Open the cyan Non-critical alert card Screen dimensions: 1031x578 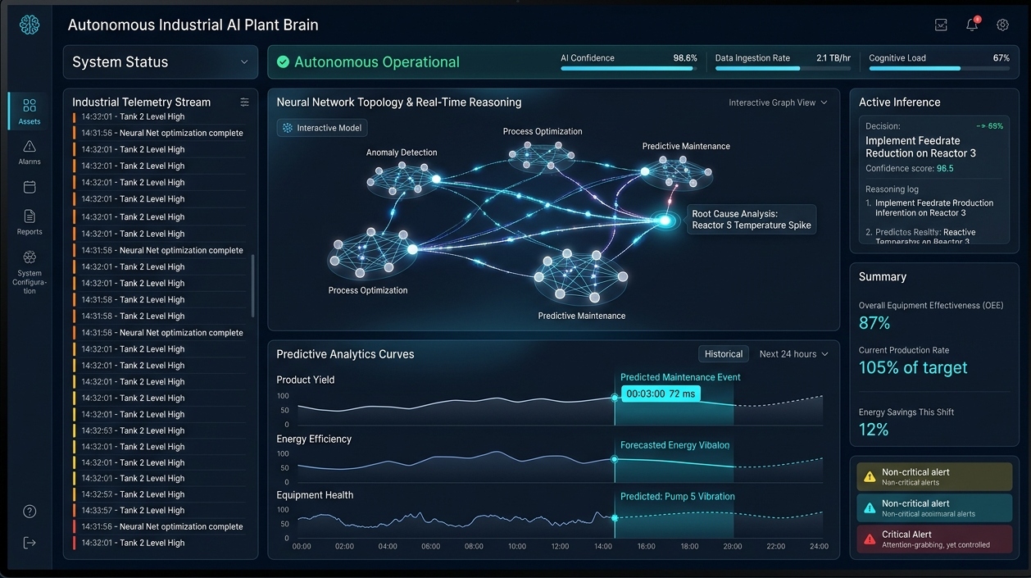934,508
